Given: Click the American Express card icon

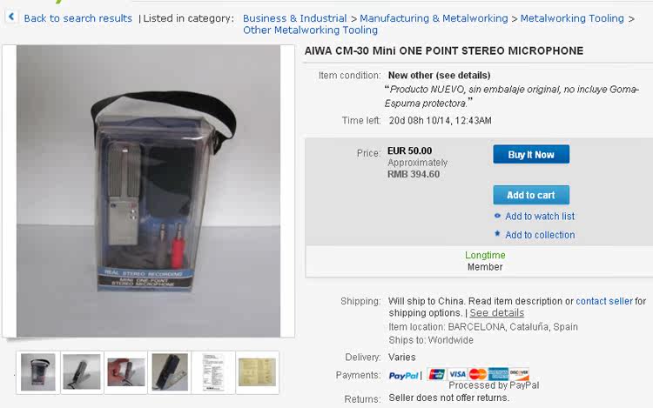Looking at the screenshot, I should click(x=498, y=374).
